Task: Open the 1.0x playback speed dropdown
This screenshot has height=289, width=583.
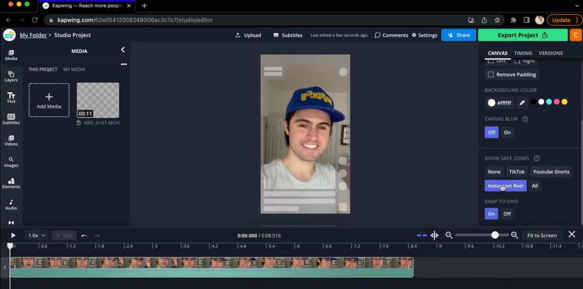Action: pos(37,235)
